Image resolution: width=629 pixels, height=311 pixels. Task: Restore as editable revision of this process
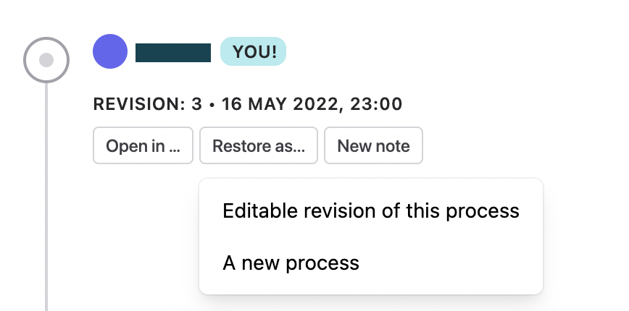coord(371,210)
